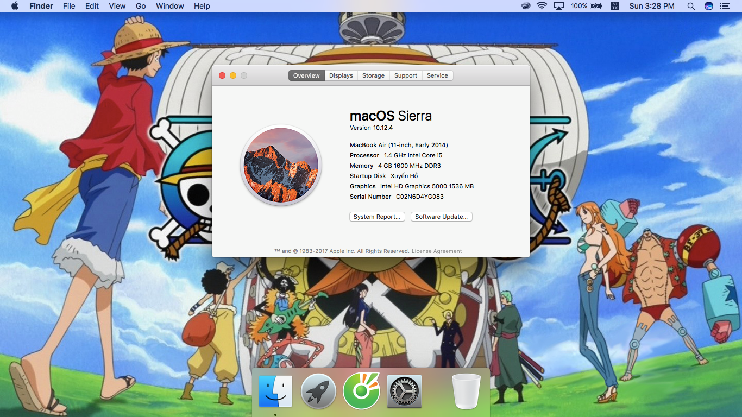Click the battery status icon

coord(596,6)
